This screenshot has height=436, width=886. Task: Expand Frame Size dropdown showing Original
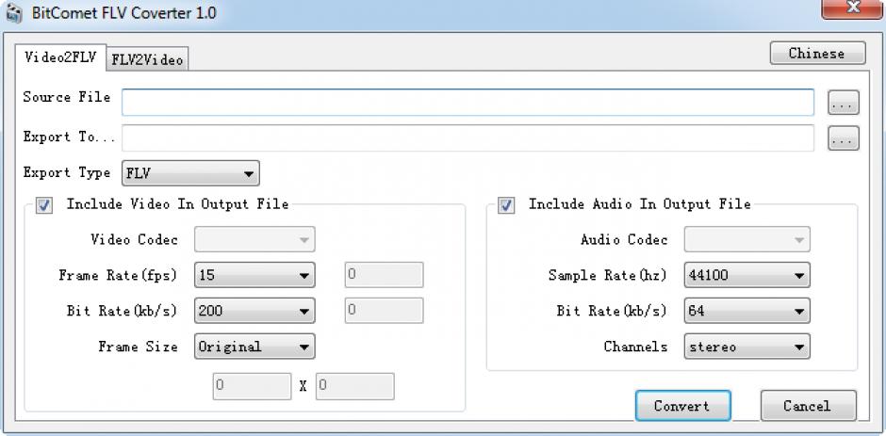[254, 347]
